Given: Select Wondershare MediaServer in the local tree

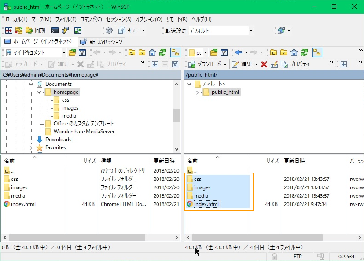Looking at the screenshot, I should (84, 132).
